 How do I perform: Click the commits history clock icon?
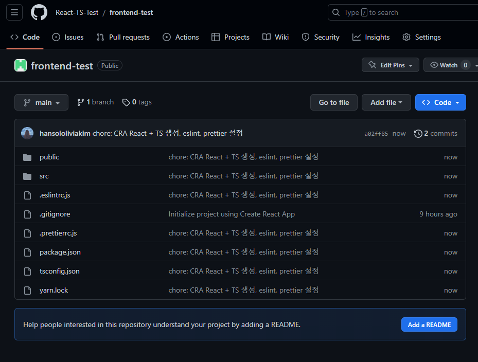tap(418, 134)
